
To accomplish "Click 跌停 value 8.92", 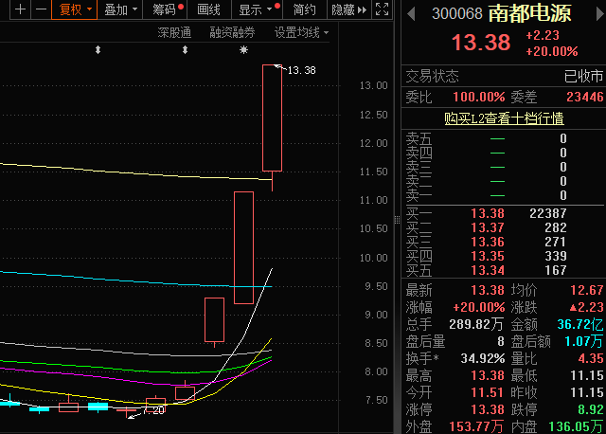I will 591,409.
